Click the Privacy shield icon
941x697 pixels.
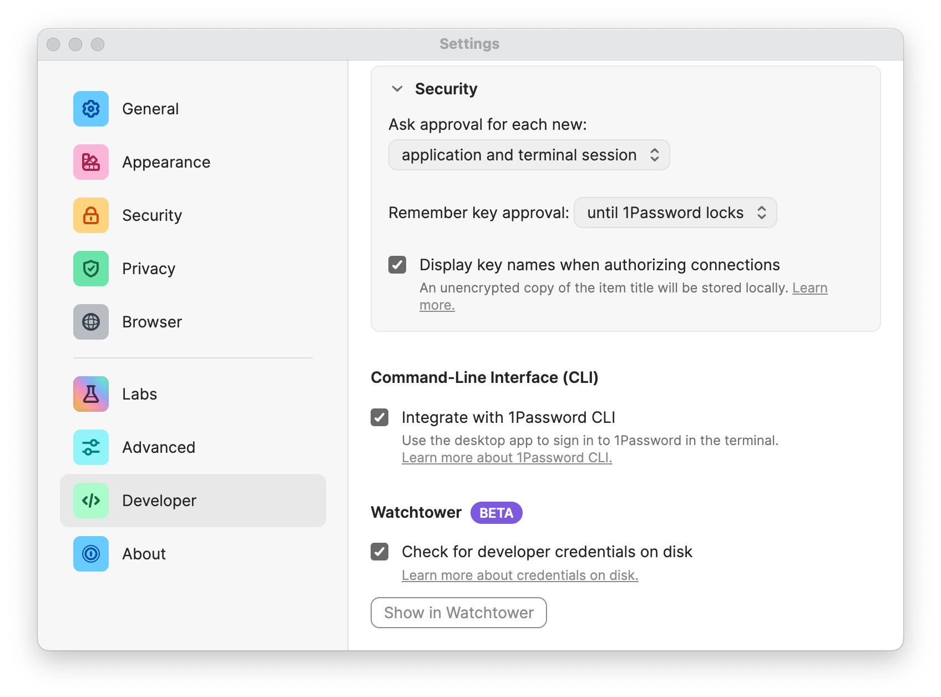point(90,269)
